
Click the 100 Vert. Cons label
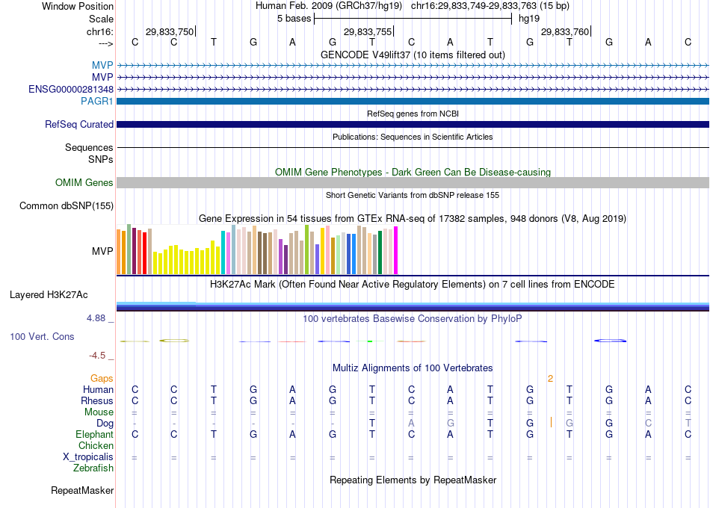[x=42, y=336]
